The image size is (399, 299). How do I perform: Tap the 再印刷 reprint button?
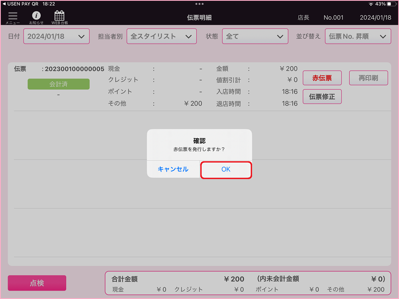(x=368, y=78)
